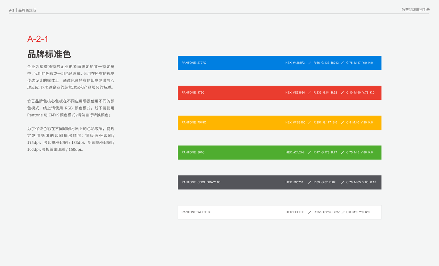Click the C:75 M:5 Y:88 K:0 values
This screenshot has width=439, height=266.
pyautogui.click(x=360, y=152)
